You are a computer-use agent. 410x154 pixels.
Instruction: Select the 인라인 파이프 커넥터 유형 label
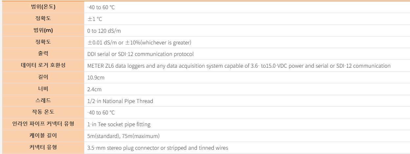[43, 124]
